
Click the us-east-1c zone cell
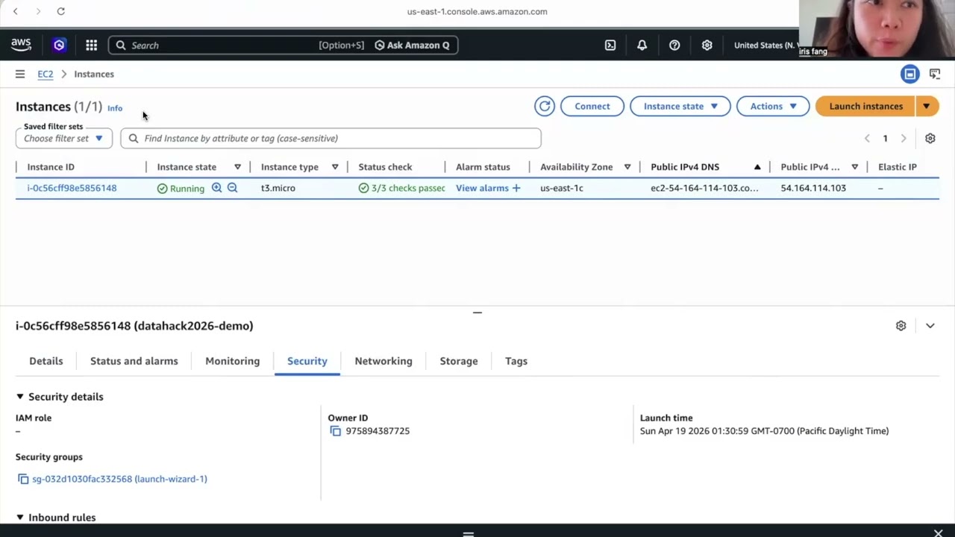[562, 188]
